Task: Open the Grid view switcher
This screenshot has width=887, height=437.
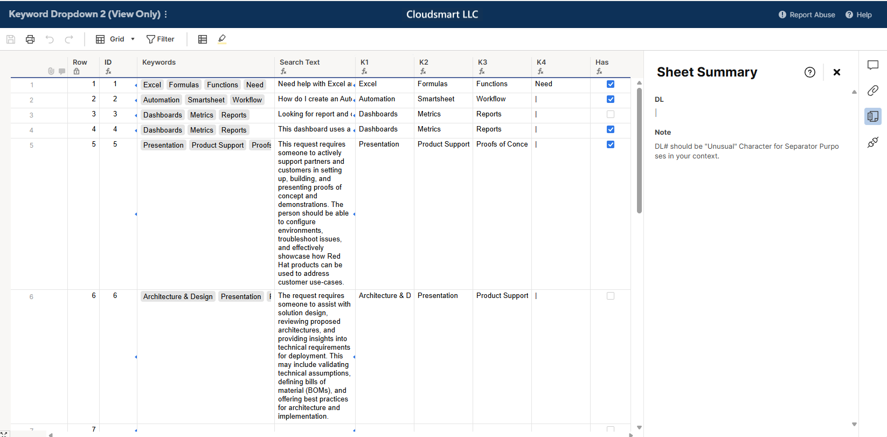Action: click(115, 39)
